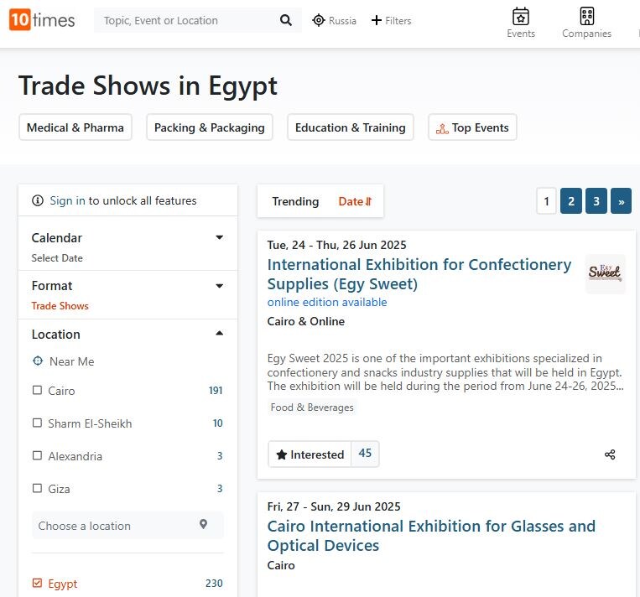Select Education & Training category

point(351,127)
